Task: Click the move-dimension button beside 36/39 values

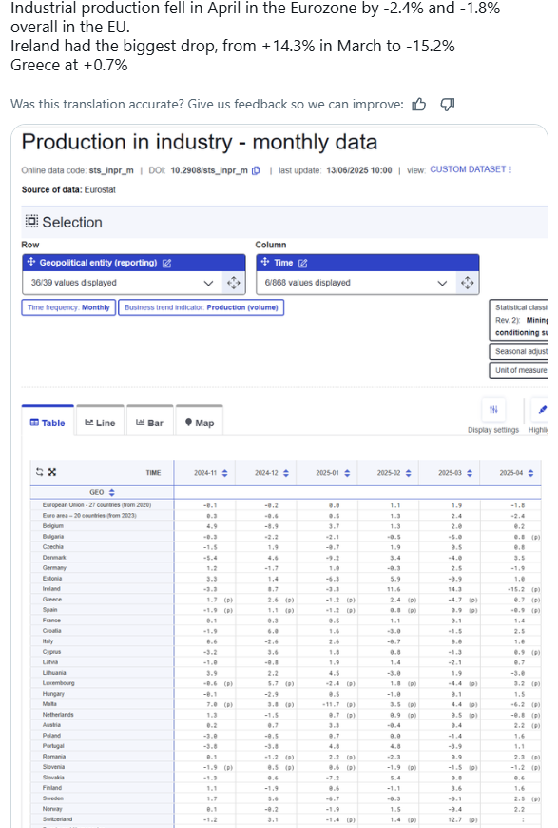Action: click(x=234, y=283)
